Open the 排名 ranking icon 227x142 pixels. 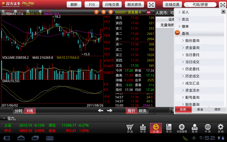pos(143,128)
